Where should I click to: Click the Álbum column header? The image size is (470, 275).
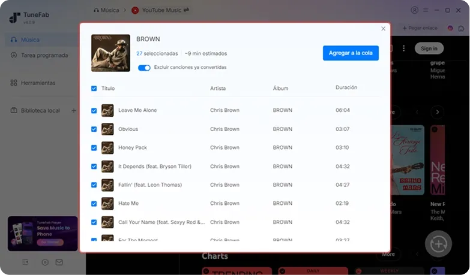pos(280,88)
